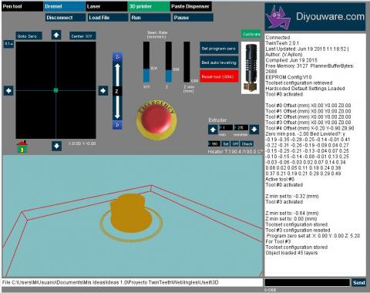The width and height of the screenshot is (370, 293).
Task: Click the green Calibrate button
Action: point(251,34)
